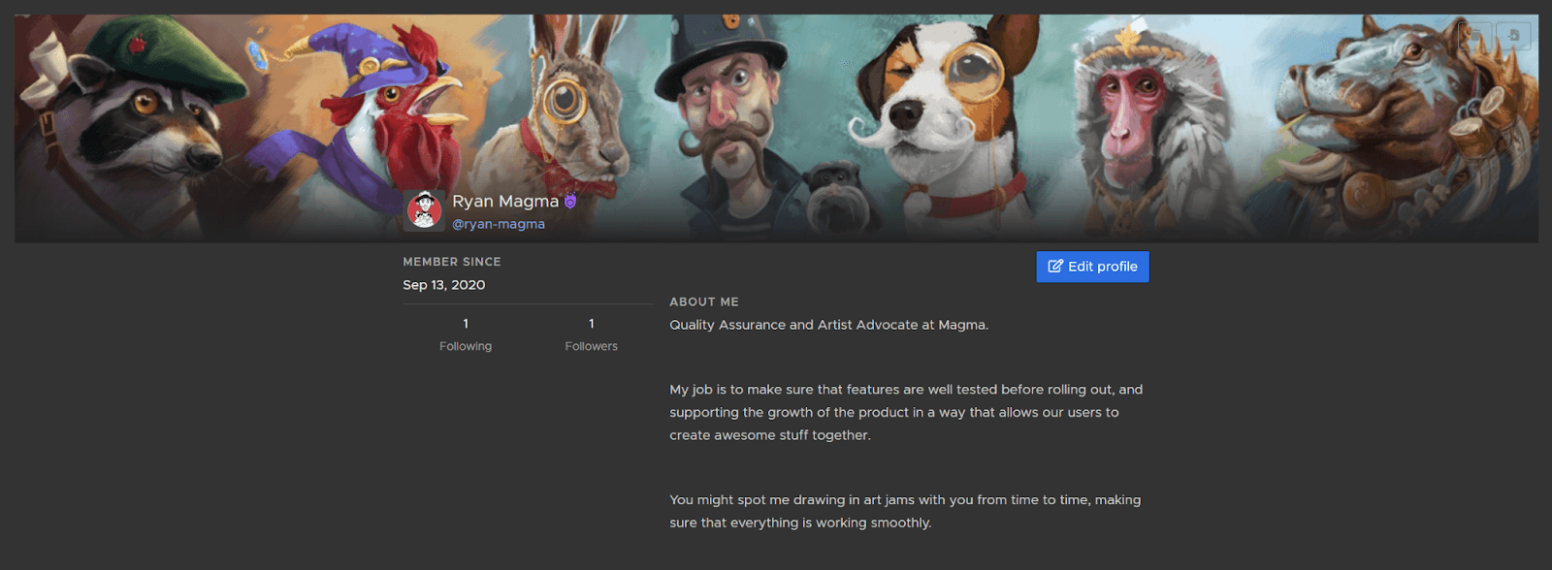The height and width of the screenshot is (570, 1552).
Task: Click the import banner image icon
Action: pyautogui.click(x=1513, y=36)
